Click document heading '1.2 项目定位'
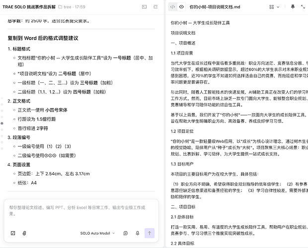The image size is (308, 248). click(x=182, y=131)
